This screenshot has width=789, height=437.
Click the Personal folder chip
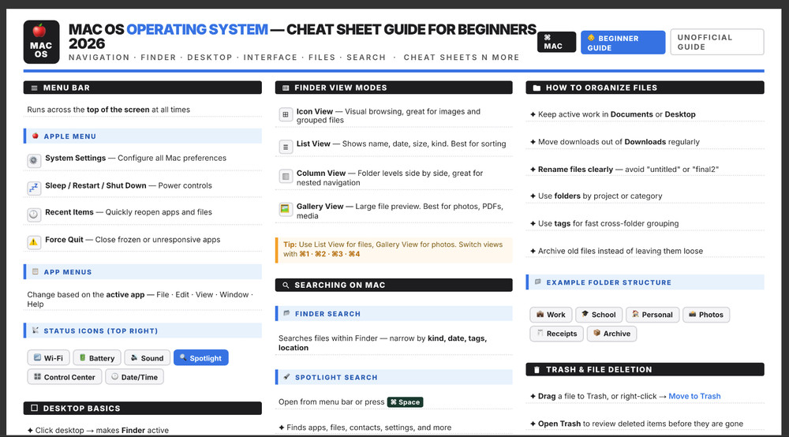pos(653,315)
